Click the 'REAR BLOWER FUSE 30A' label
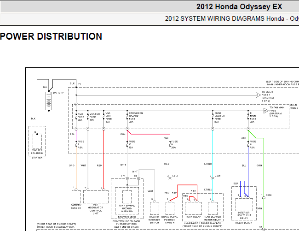This screenshot has width=299, height=231. tap(219, 117)
